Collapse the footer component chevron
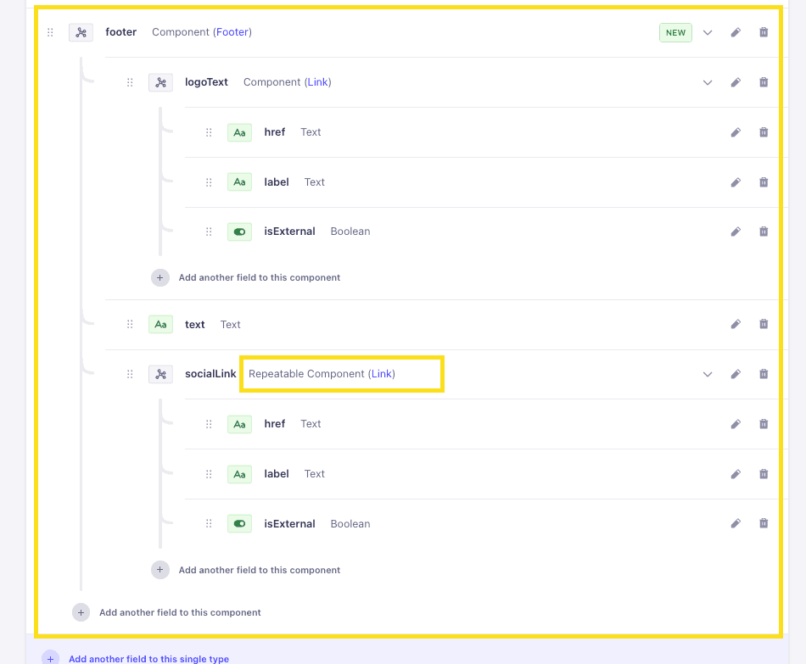The image size is (806, 664). click(x=708, y=32)
